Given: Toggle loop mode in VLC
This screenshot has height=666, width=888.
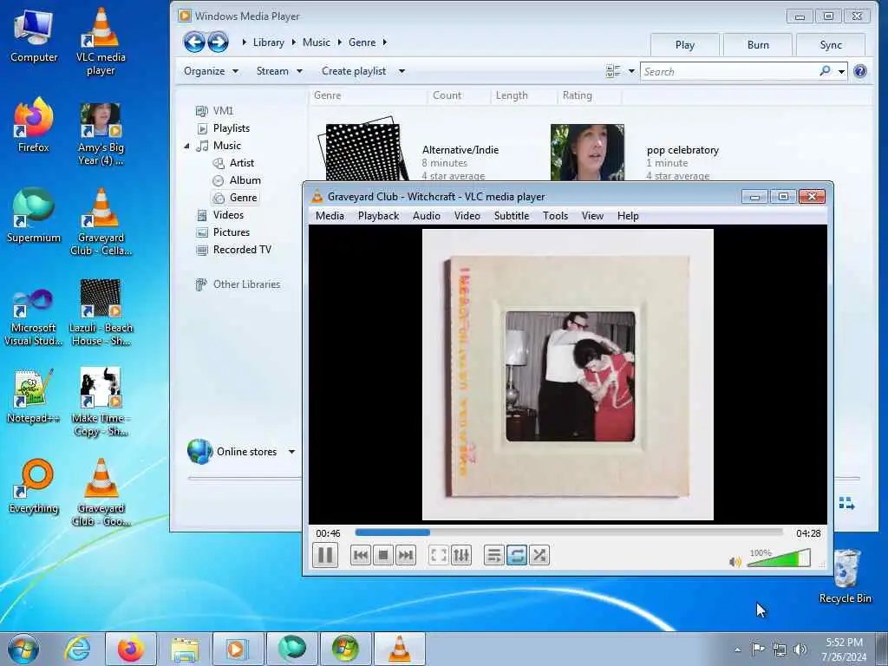Looking at the screenshot, I should coord(517,555).
